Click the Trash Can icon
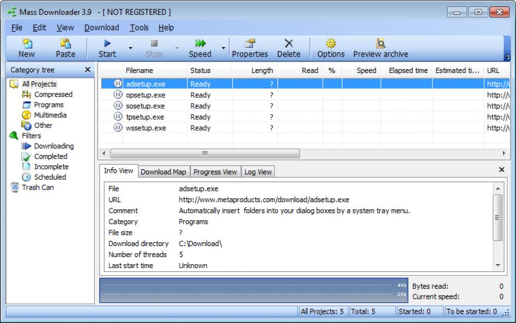The height and width of the screenshot is (323, 516). pos(15,187)
